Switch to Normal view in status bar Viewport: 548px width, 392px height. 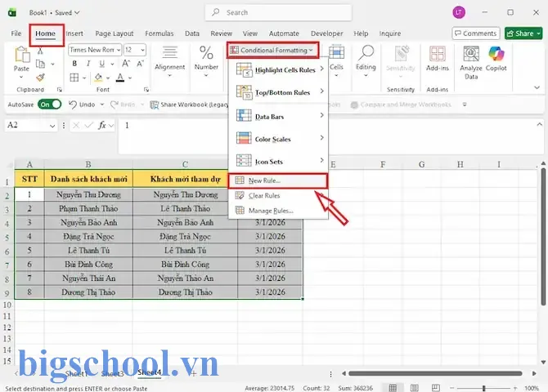393,388
